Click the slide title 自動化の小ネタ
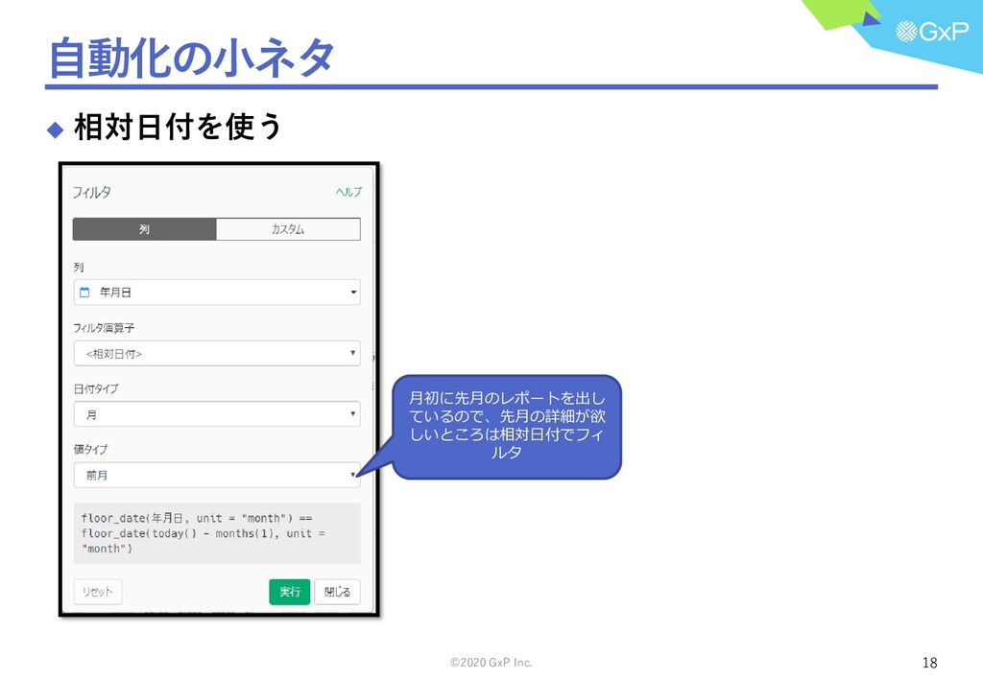The width and height of the screenshot is (983, 680). pos(192,58)
